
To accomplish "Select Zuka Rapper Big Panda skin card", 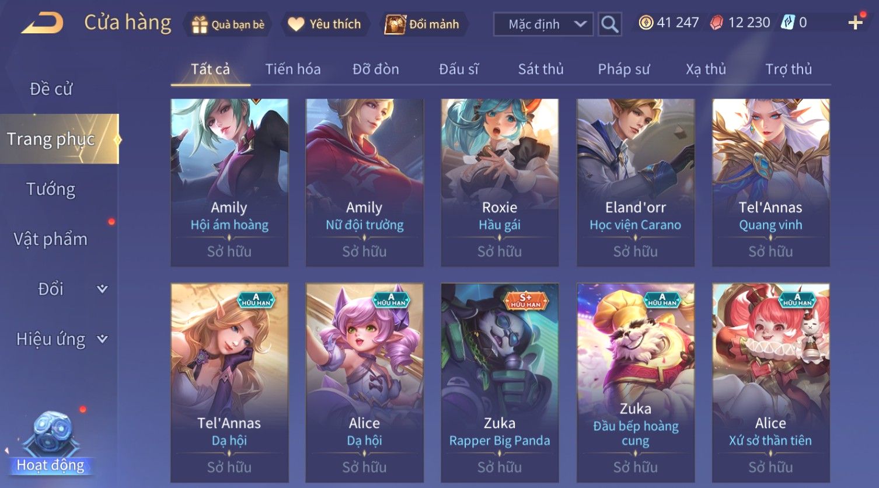I will point(500,382).
